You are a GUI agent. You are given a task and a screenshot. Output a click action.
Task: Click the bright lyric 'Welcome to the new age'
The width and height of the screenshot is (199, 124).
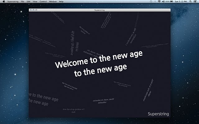[x=99, y=59]
